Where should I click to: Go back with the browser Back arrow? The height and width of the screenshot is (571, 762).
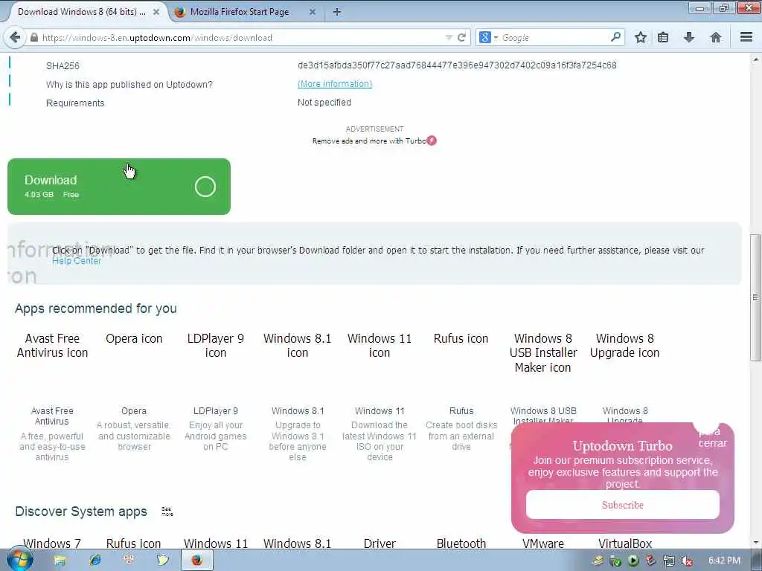15,37
